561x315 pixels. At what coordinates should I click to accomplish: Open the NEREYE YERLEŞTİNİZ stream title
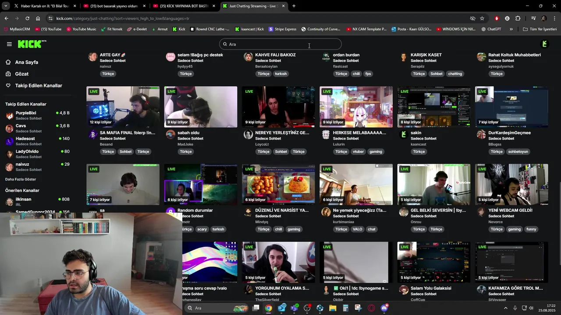282,133
